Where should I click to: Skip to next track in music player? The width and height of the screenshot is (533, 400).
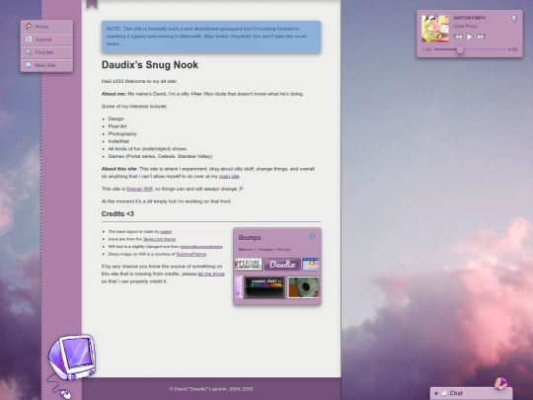pyautogui.click(x=481, y=37)
